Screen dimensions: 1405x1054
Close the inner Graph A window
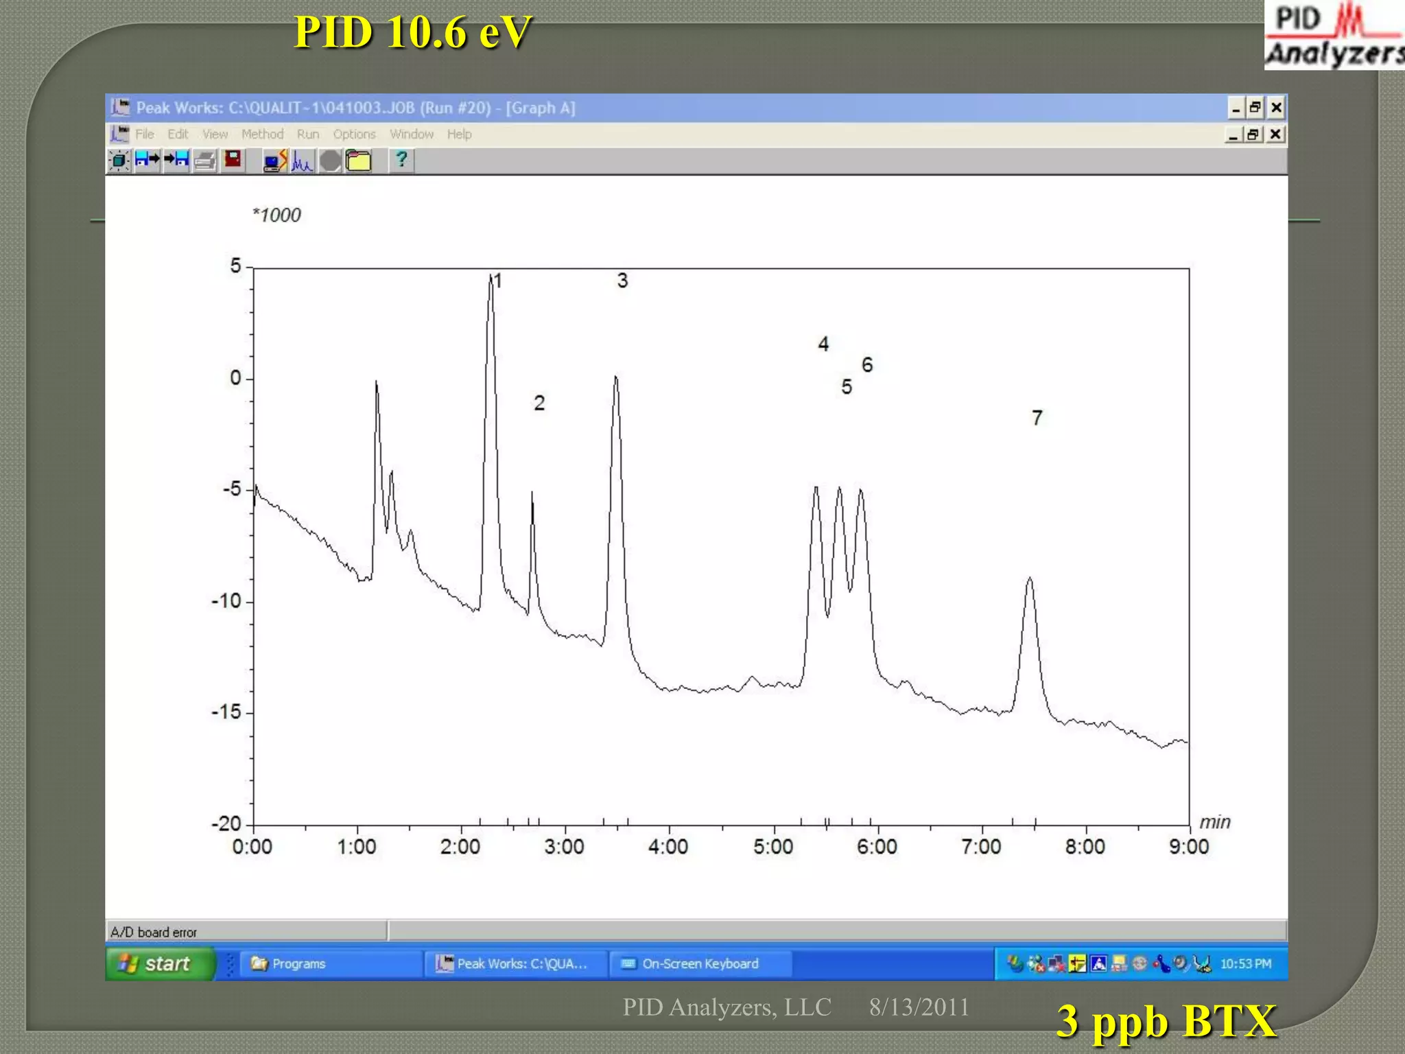(x=1275, y=134)
